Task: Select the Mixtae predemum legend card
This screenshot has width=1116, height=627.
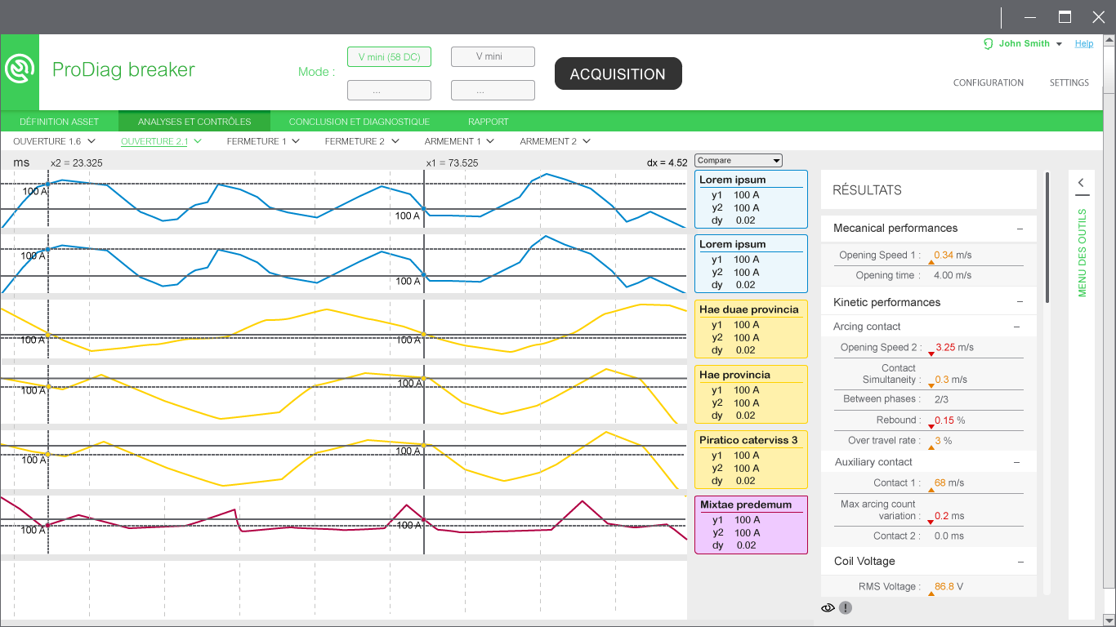Action: [x=751, y=525]
